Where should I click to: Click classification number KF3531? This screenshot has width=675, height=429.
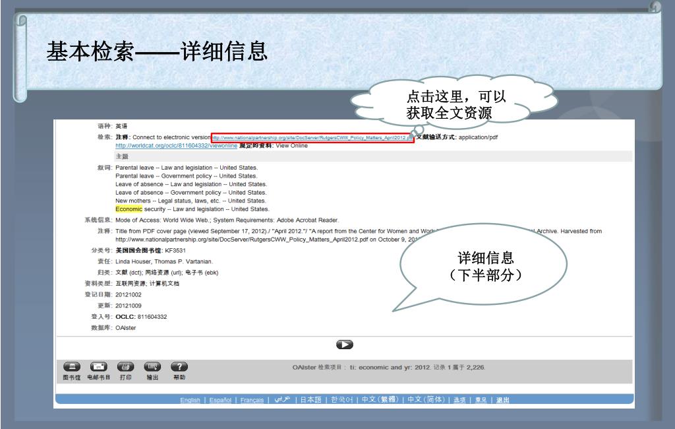point(175,251)
